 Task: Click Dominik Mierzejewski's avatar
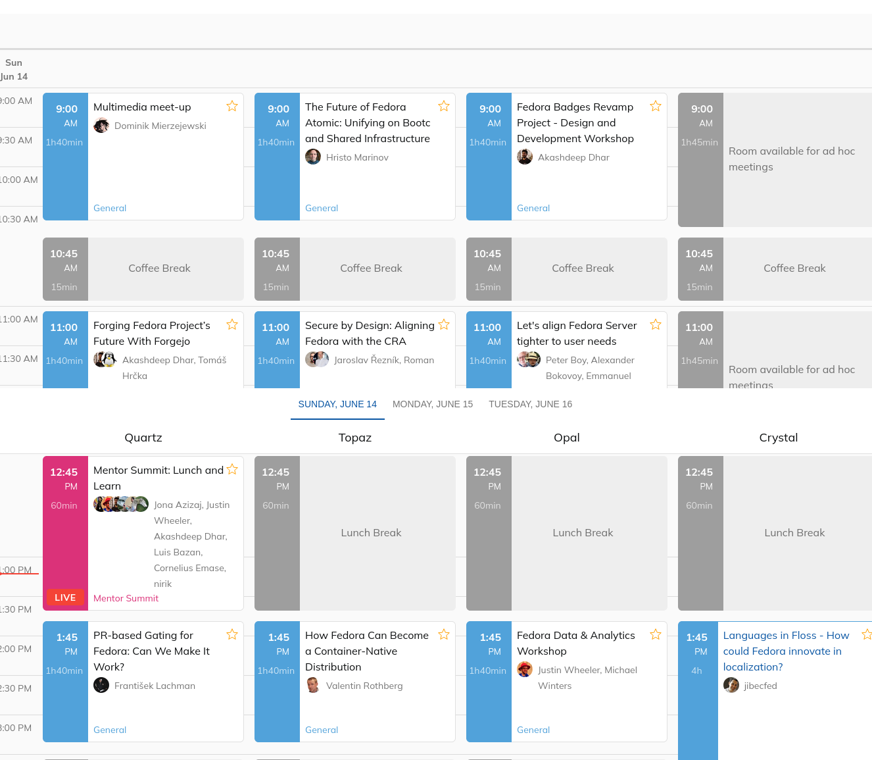(101, 126)
